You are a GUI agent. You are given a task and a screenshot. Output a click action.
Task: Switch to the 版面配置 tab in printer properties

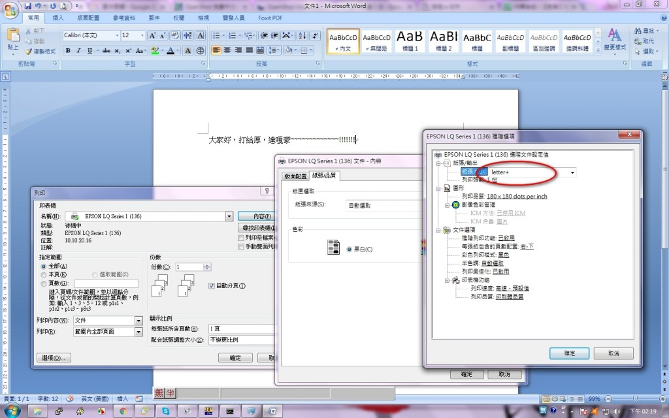pos(295,176)
